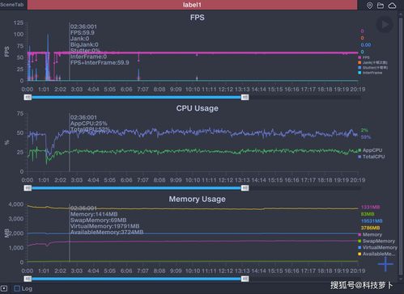Toggle the FPS series in FPS legend

[x=364, y=57]
